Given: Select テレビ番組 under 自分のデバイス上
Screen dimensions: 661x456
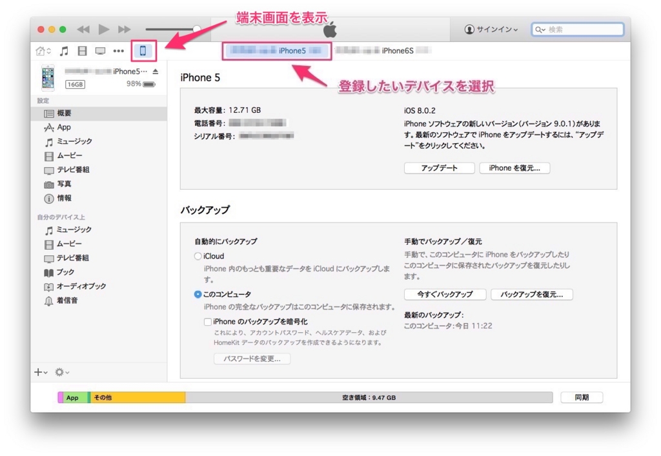Looking at the screenshot, I should click(x=99, y=258).
